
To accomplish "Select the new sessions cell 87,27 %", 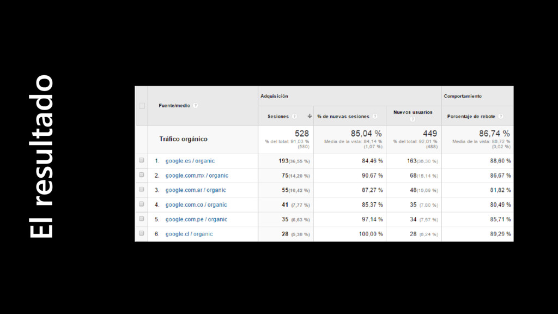I will [372, 190].
